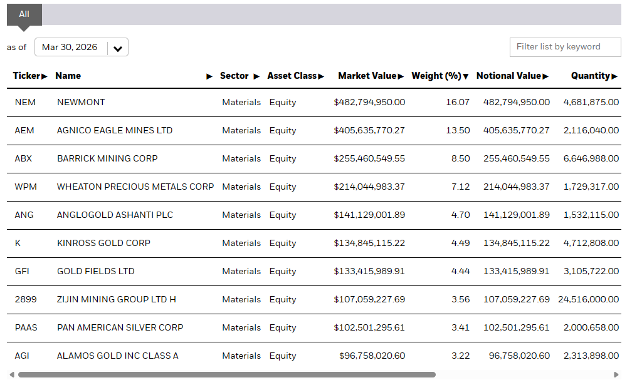This screenshot has width=637, height=390.
Task: Sort by Asset Class arrow
Action: tap(321, 76)
